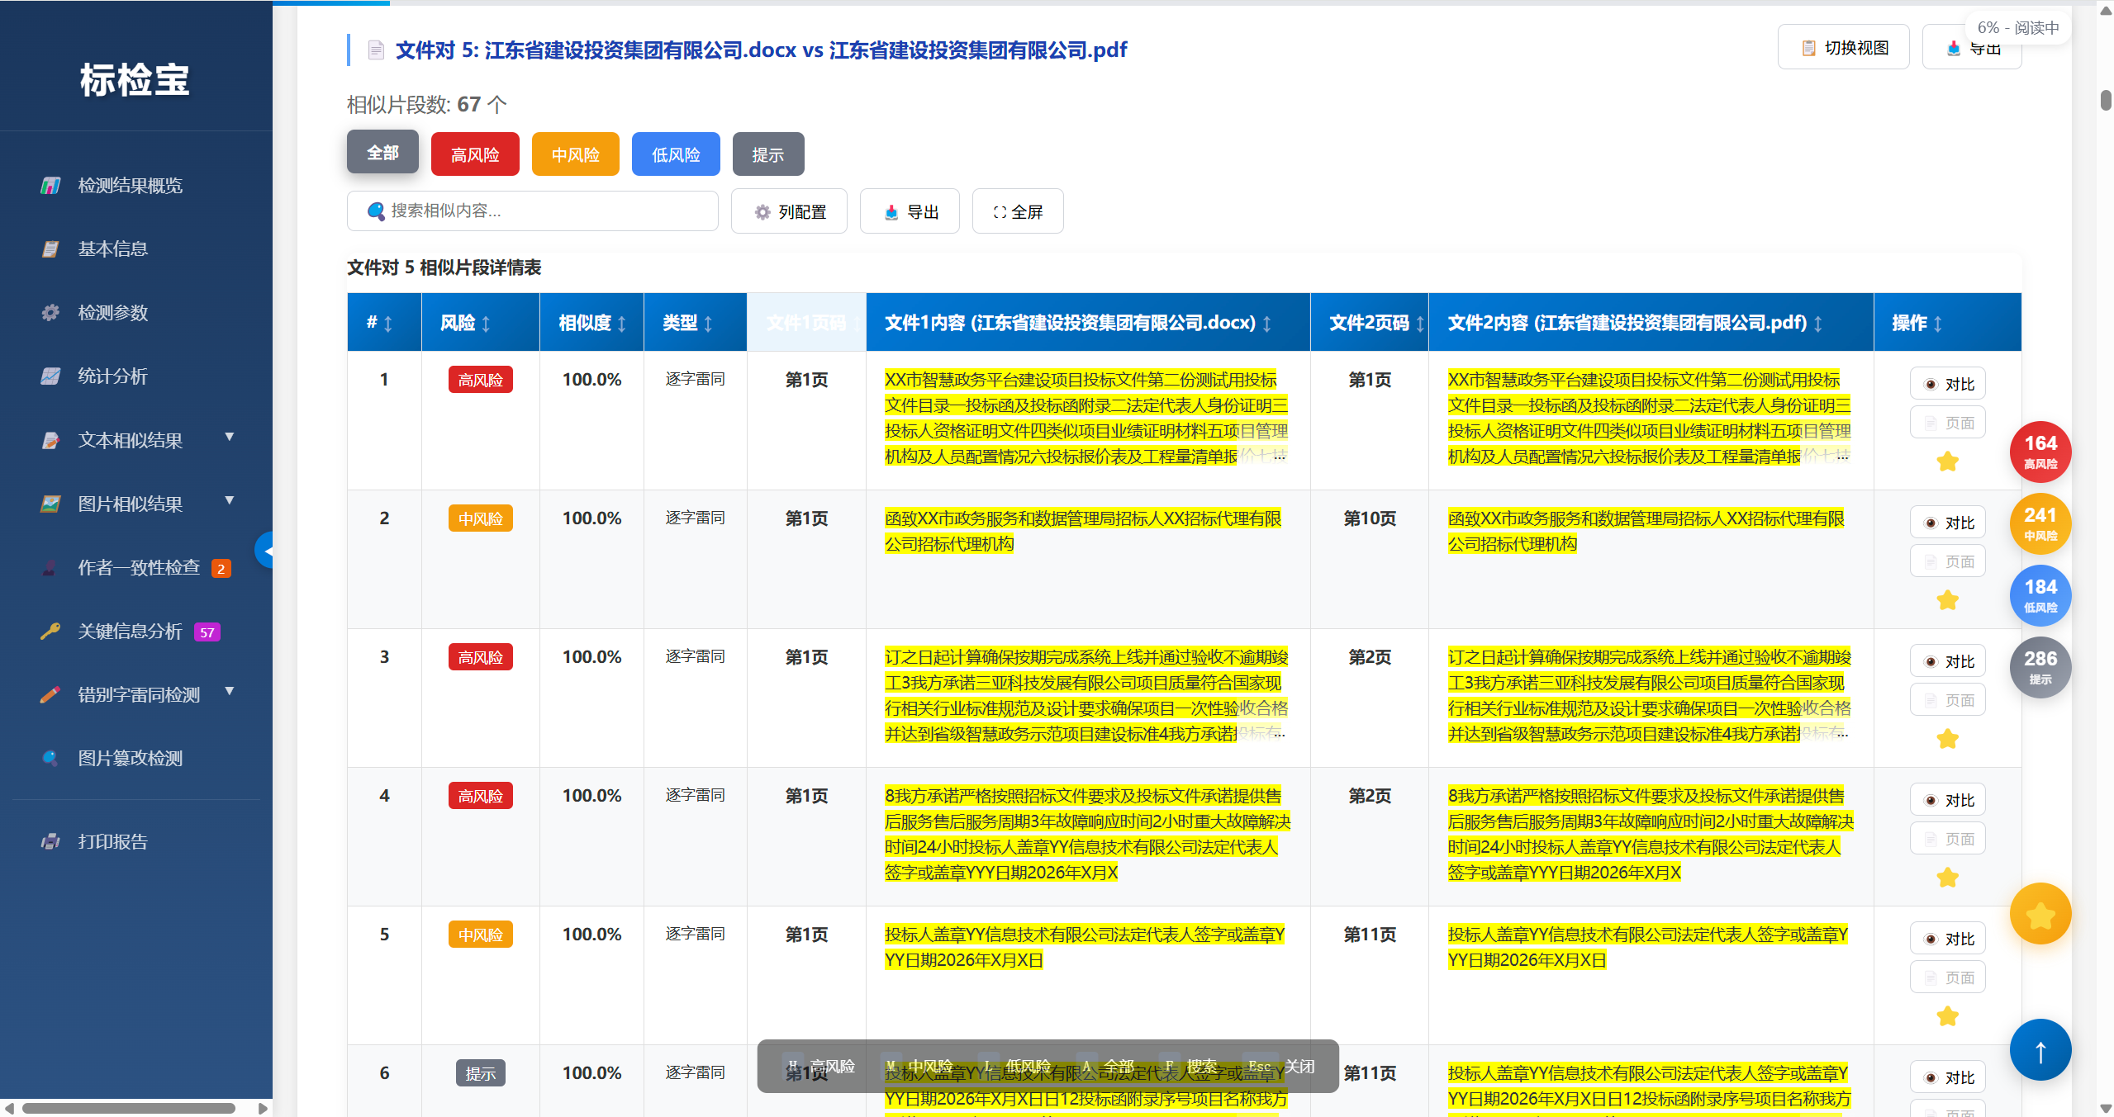Sort by 文件2页码 column header
Screen dimensions: 2114x1117
tap(1370, 323)
